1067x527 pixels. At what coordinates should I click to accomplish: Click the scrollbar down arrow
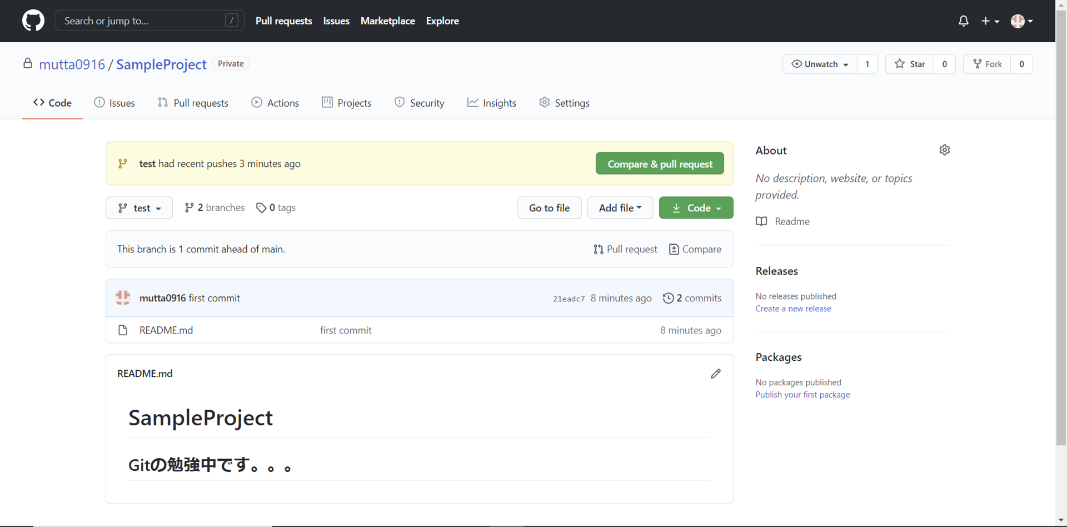coord(1061,521)
